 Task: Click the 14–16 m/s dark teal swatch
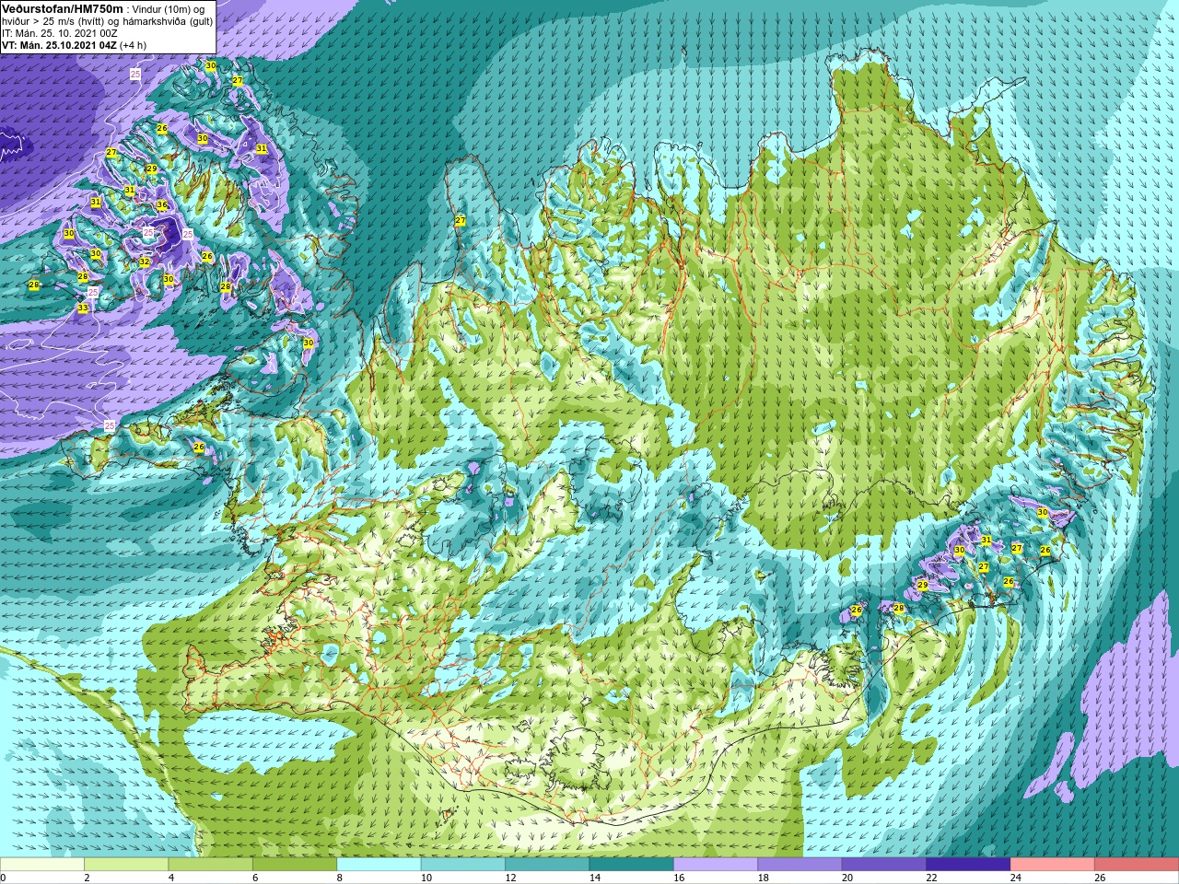(631, 864)
